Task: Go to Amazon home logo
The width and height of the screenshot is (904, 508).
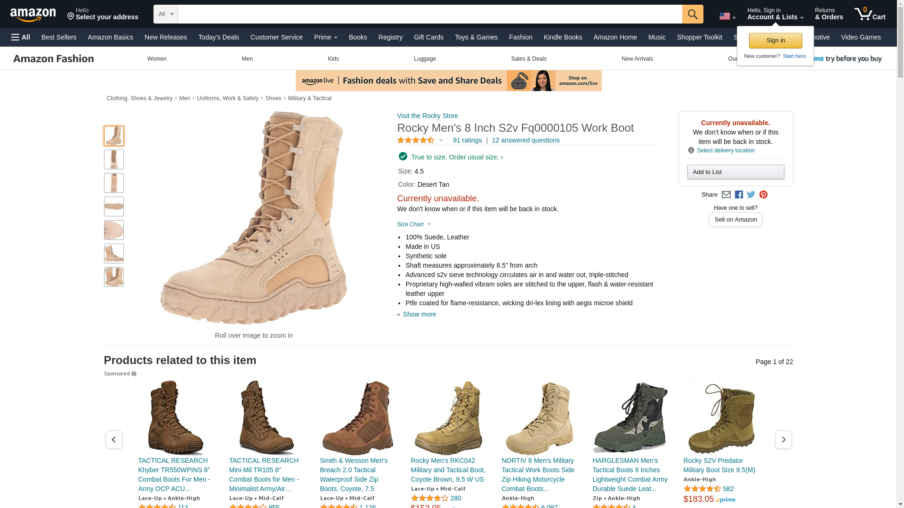Action: (x=33, y=15)
